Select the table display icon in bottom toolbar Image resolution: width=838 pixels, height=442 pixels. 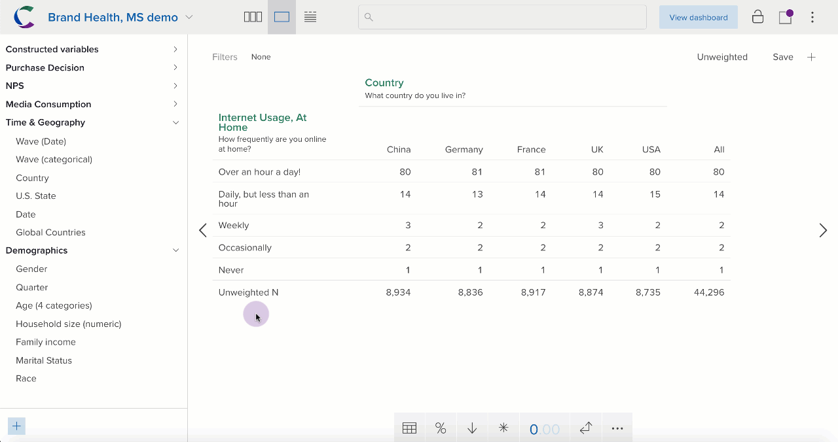click(x=409, y=428)
